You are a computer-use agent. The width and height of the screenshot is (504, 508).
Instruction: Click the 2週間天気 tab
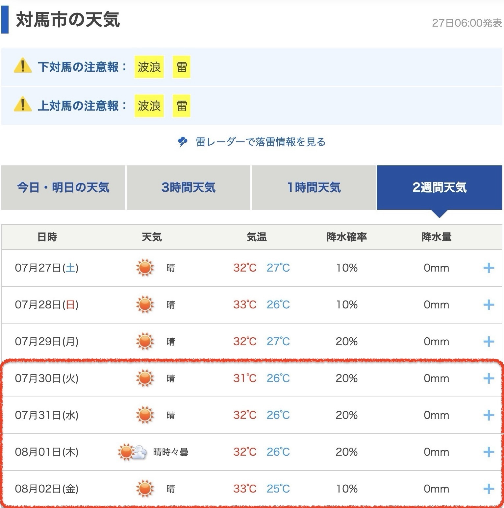tap(439, 187)
